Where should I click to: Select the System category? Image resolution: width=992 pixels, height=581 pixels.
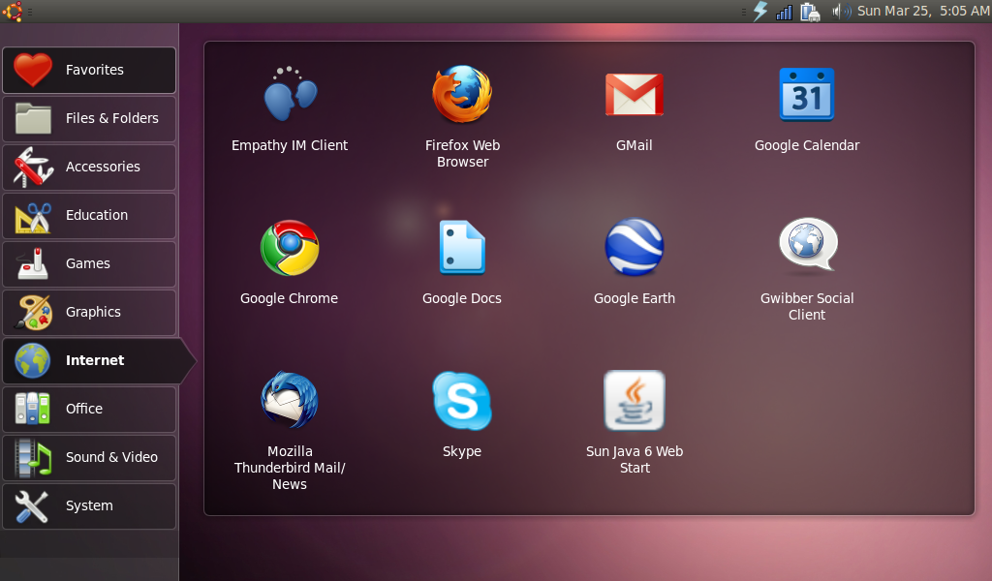click(x=89, y=505)
